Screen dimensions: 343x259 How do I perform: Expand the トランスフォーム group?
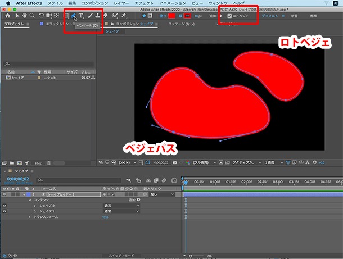tap(30, 217)
